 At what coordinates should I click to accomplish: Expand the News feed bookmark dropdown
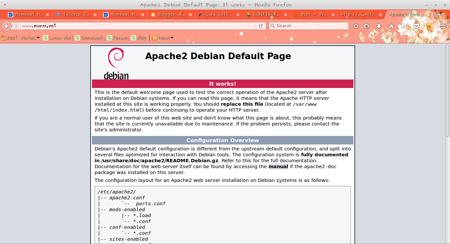tap(163, 38)
